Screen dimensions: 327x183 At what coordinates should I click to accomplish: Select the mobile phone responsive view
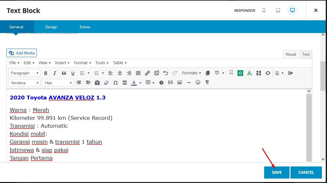click(x=264, y=10)
